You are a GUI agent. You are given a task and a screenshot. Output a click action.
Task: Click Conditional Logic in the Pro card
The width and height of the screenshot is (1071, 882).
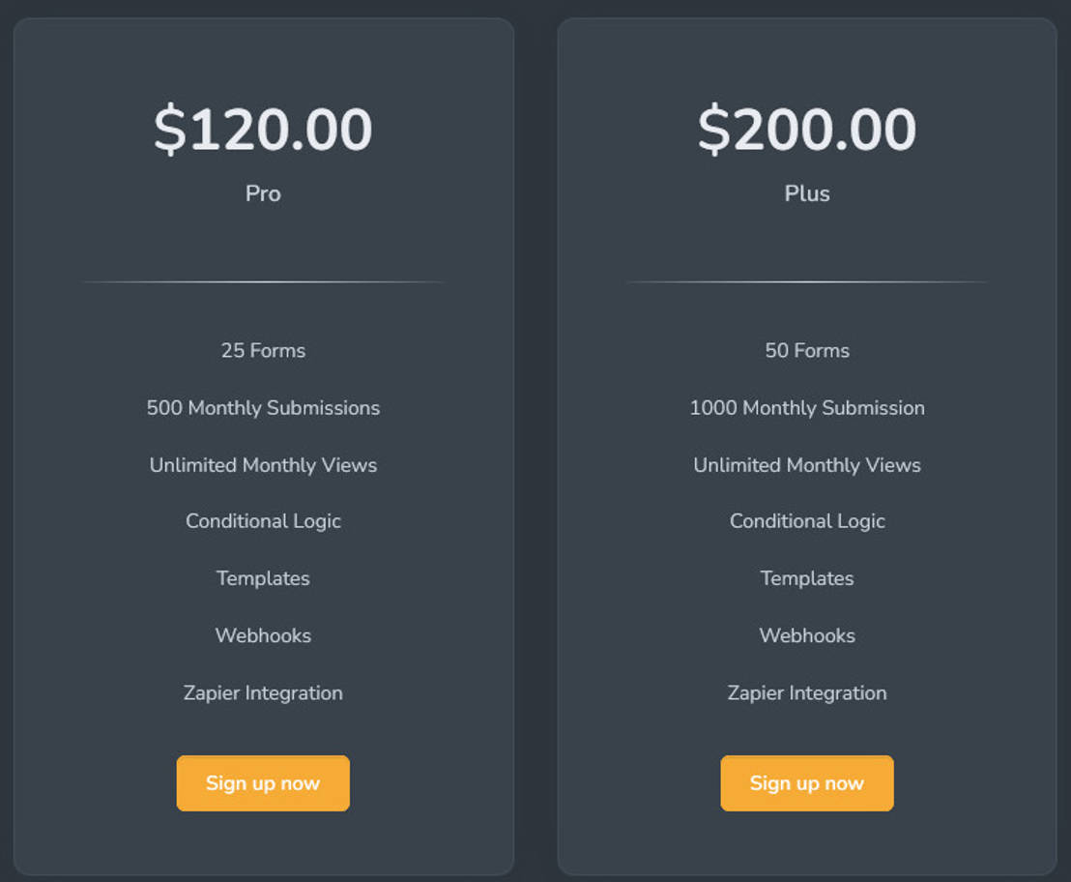tap(263, 521)
